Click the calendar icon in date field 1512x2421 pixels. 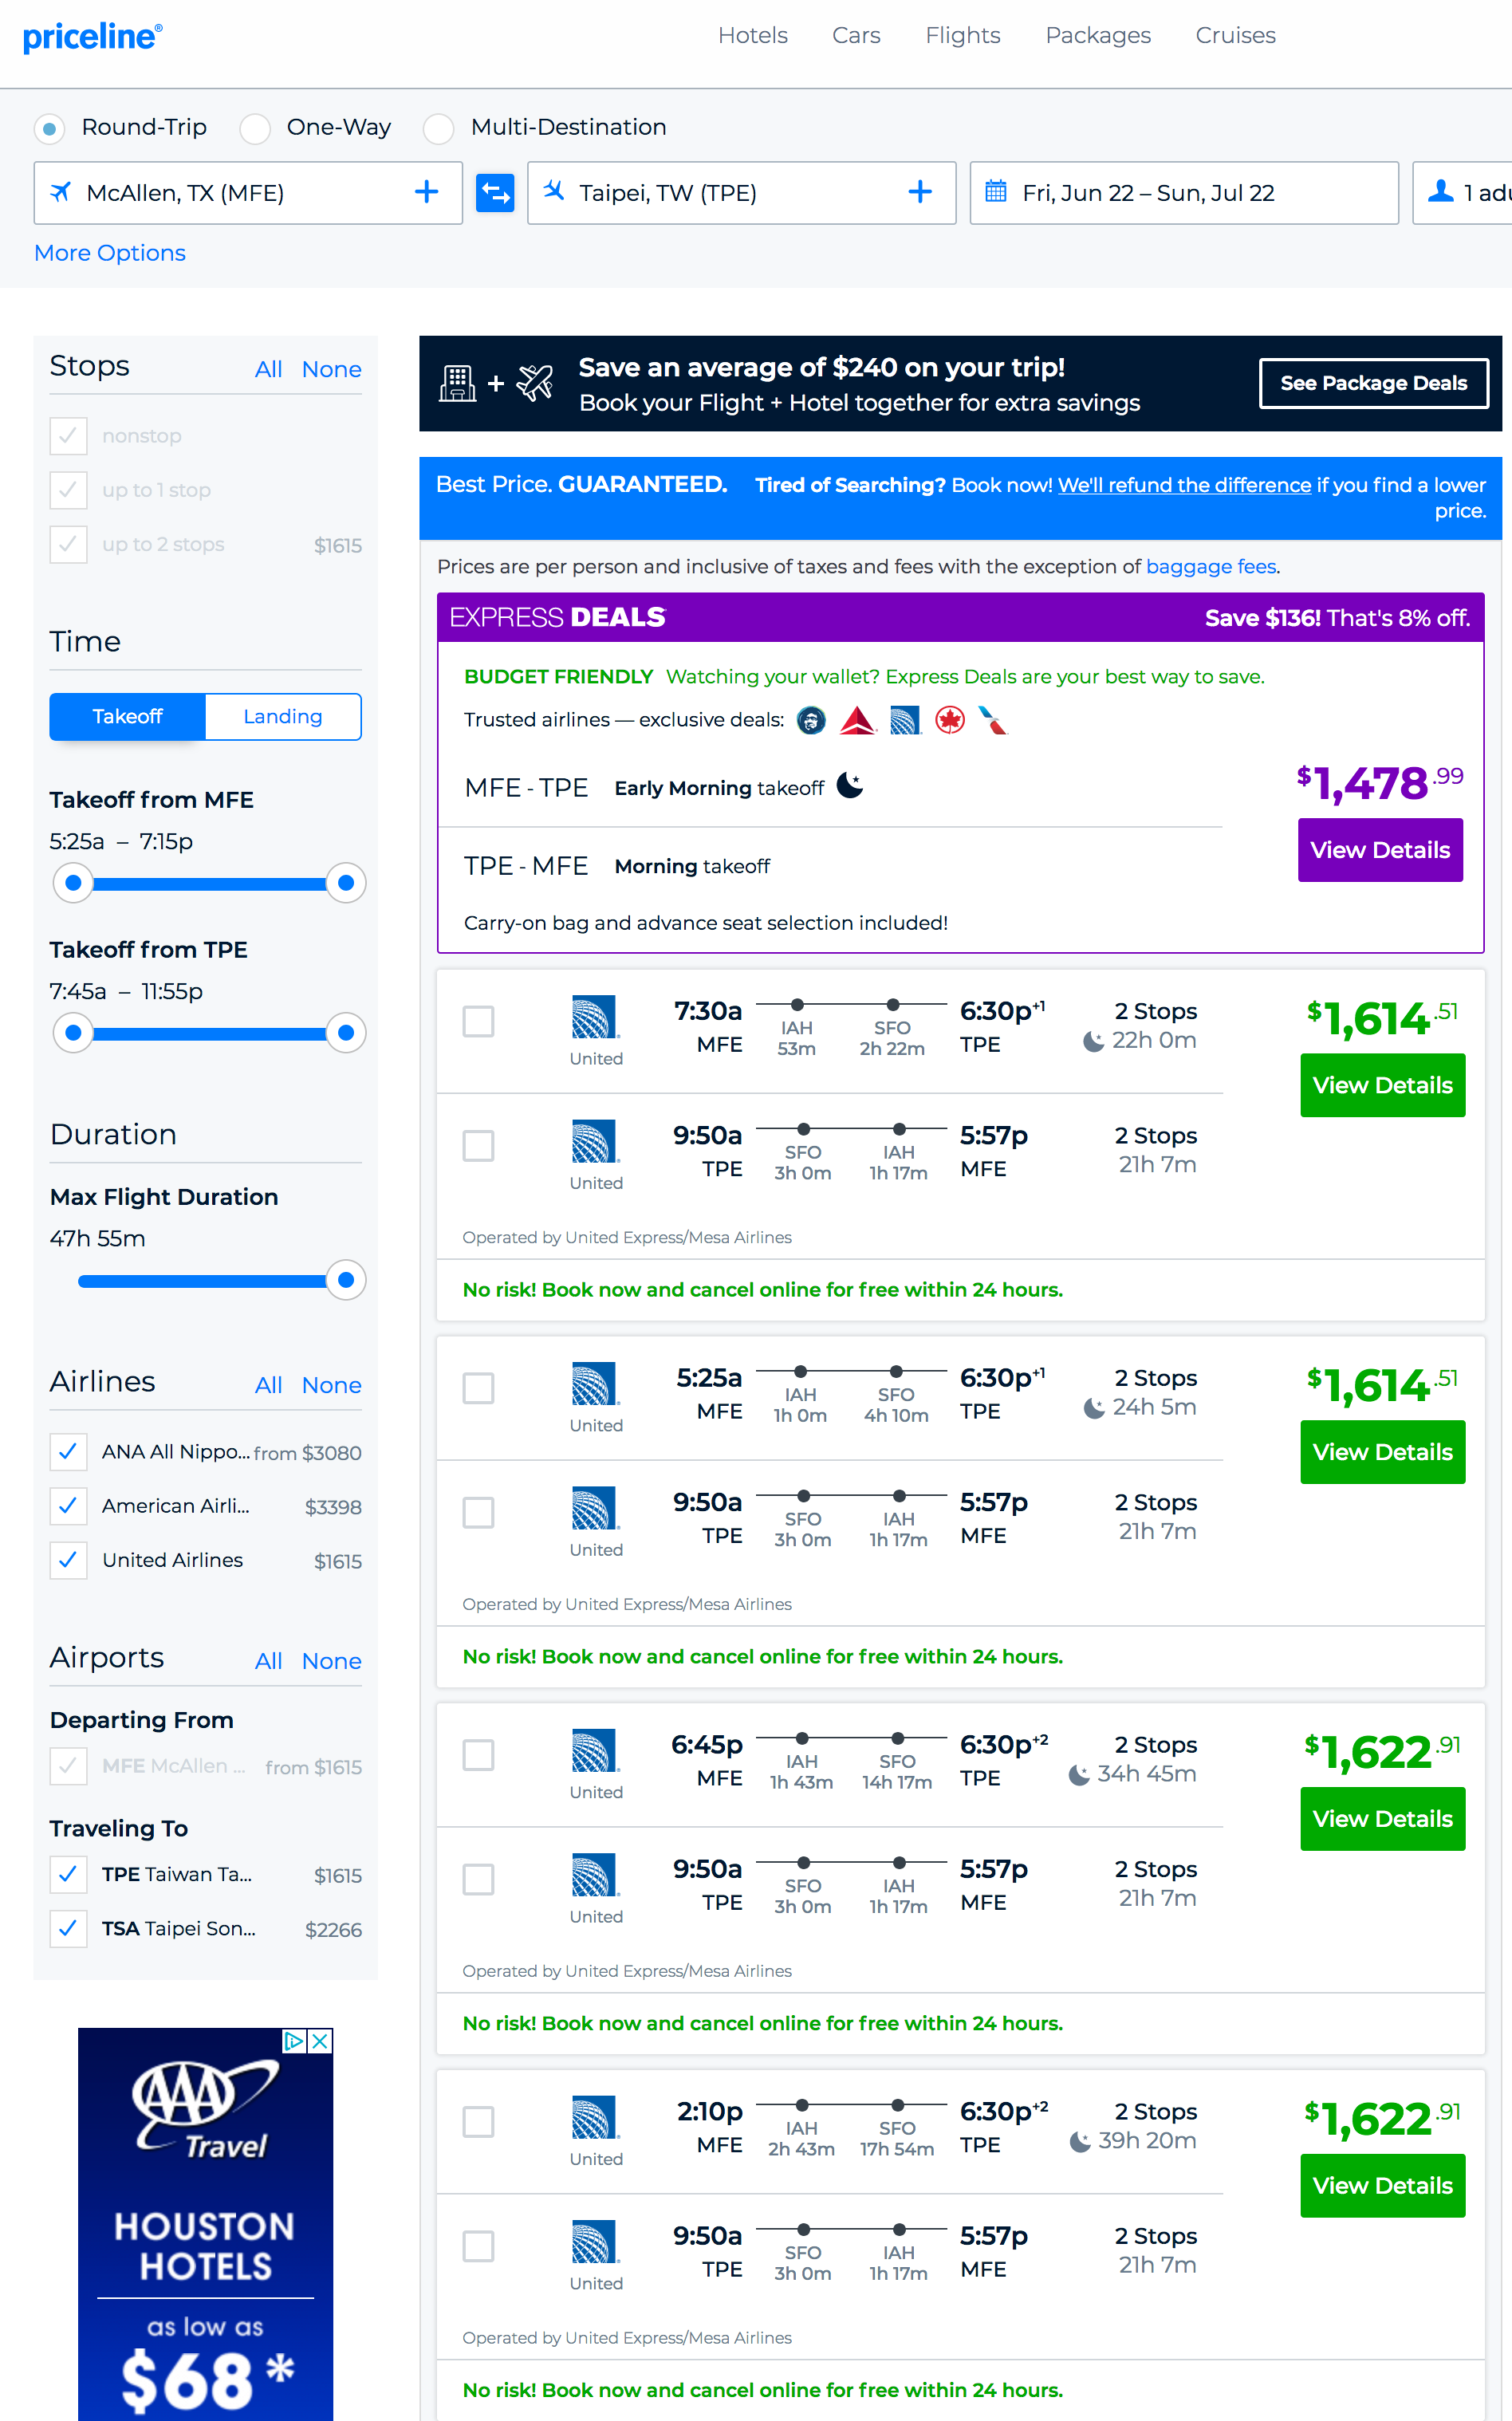(996, 191)
